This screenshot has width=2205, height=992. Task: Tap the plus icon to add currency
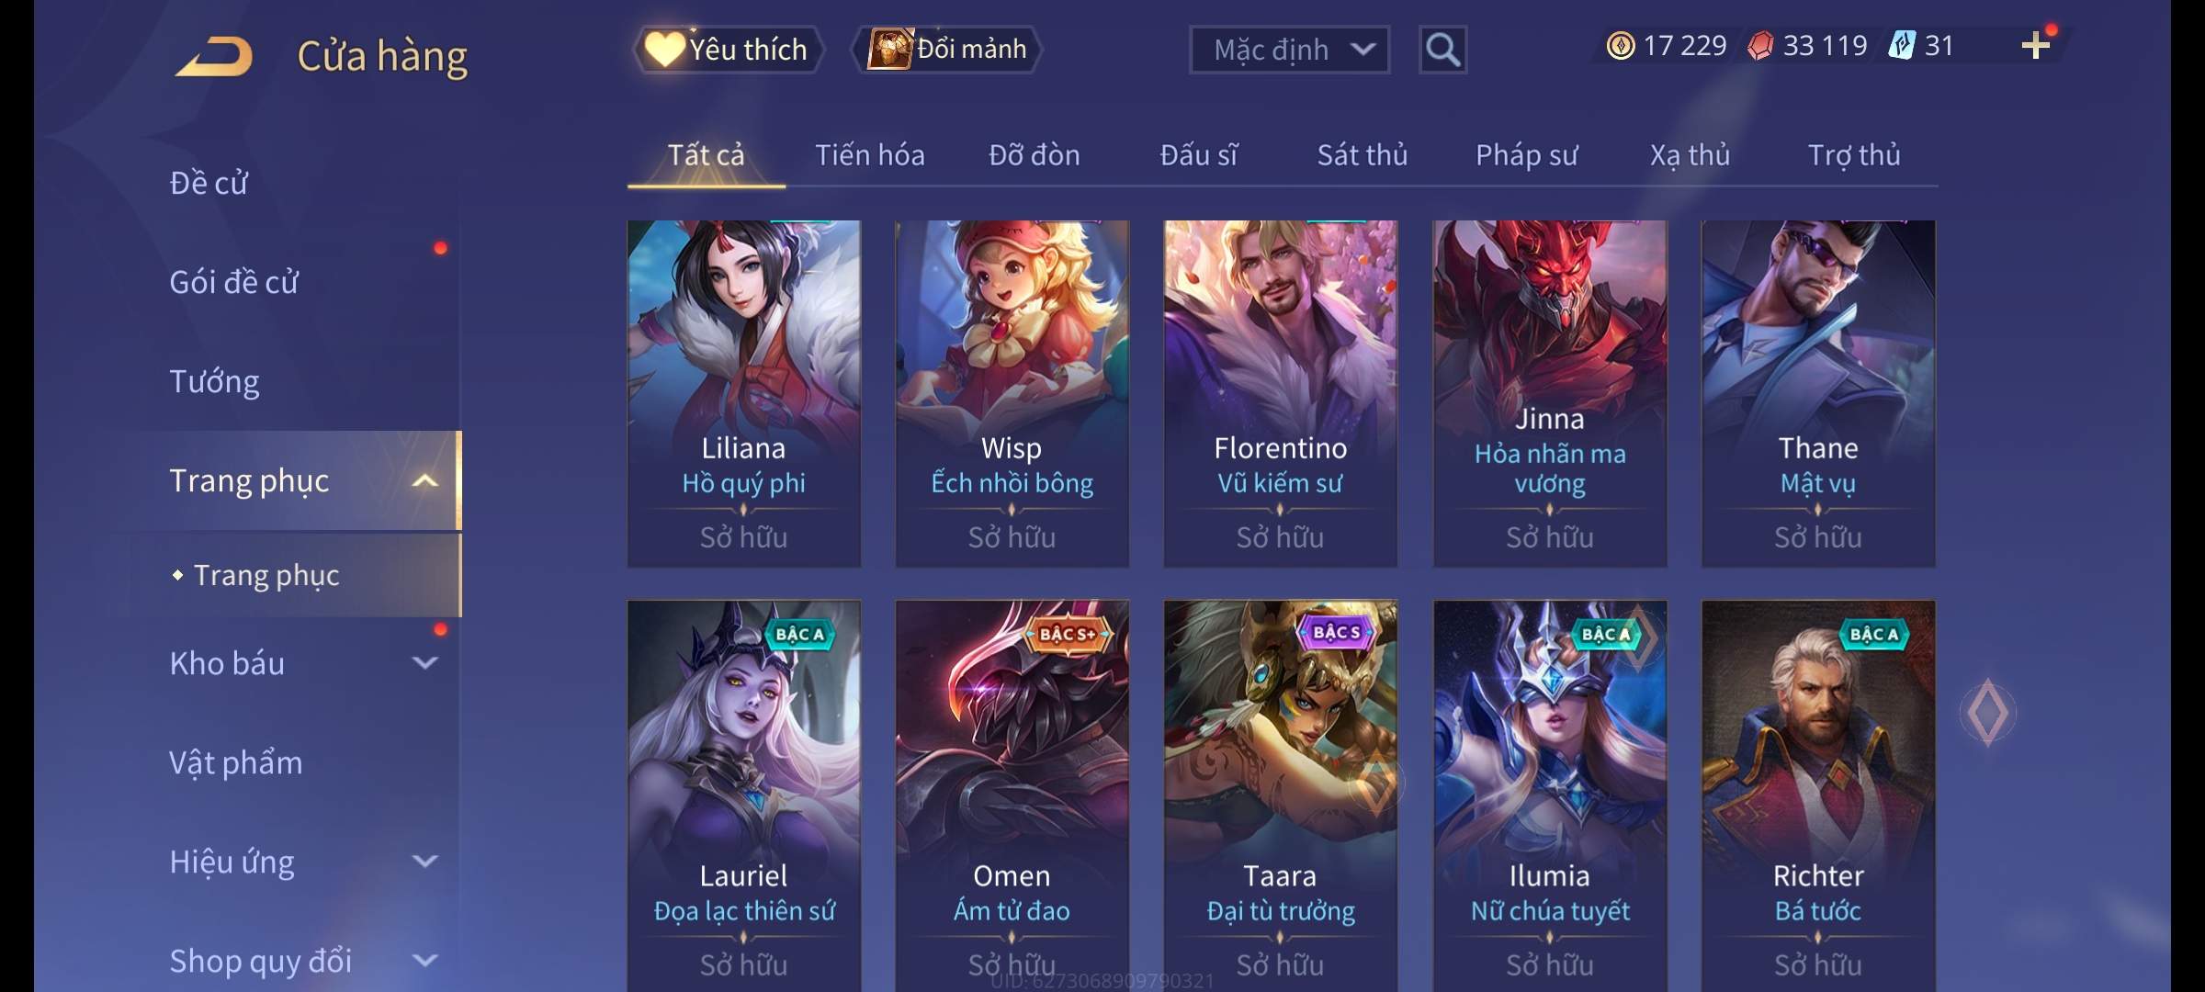2035,46
